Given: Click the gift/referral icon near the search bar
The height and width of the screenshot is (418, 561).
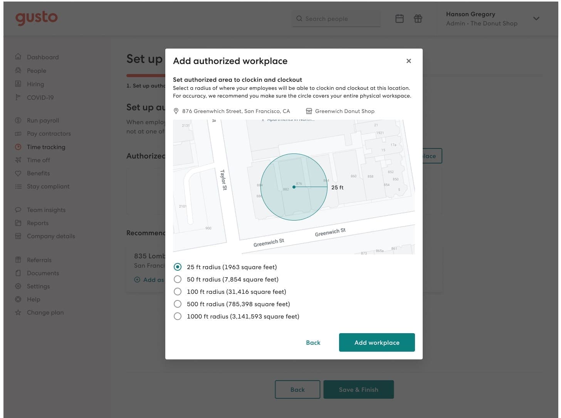Looking at the screenshot, I should 418,18.
